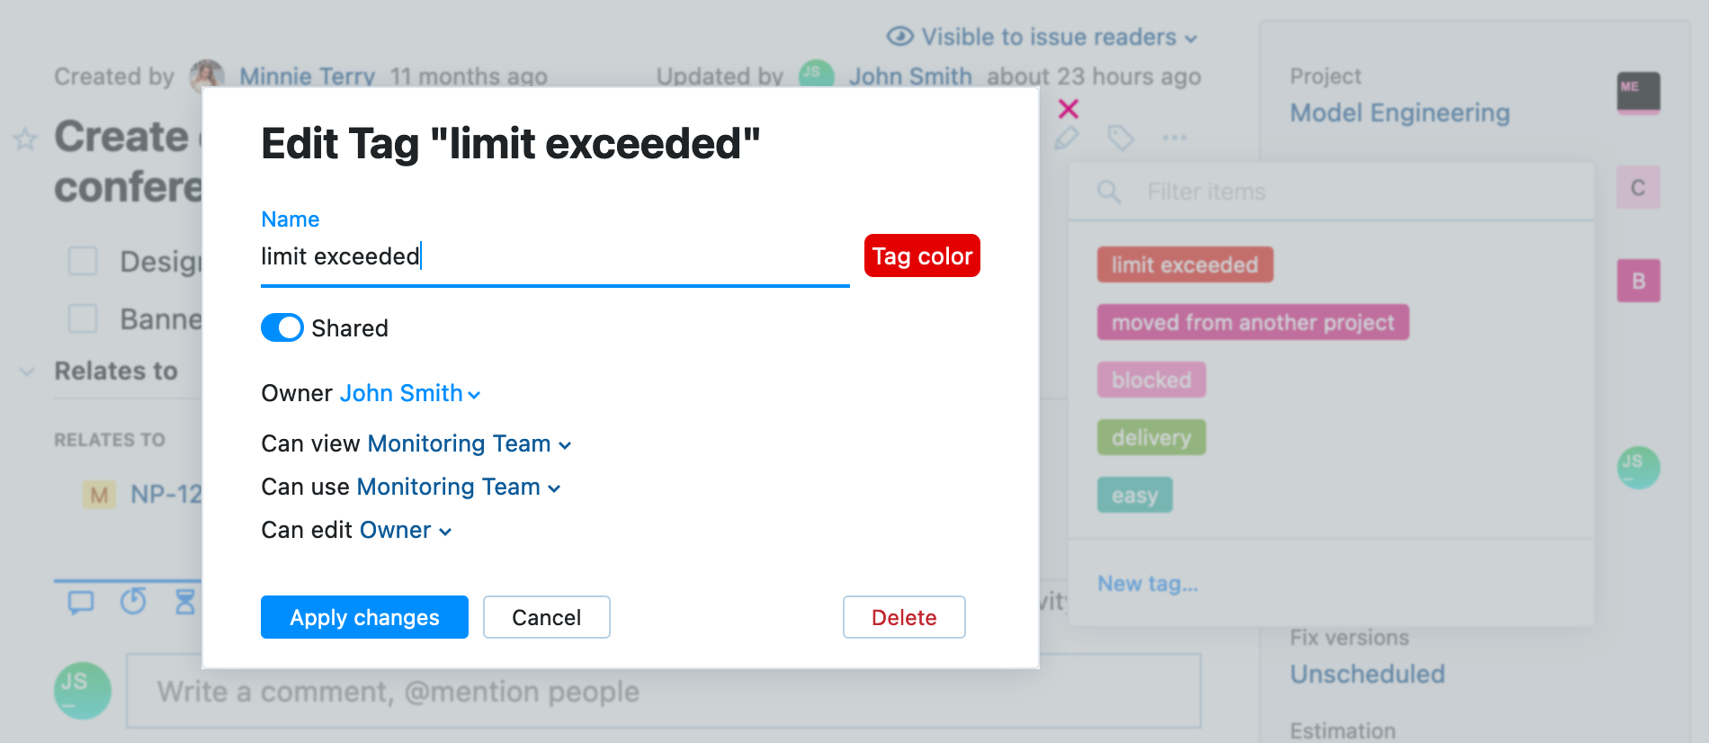Check the Banner checklist item checkbox
This screenshot has width=1709, height=743.
(82, 318)
